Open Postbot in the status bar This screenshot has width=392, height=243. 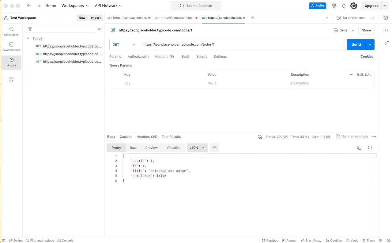click(270, 241)
